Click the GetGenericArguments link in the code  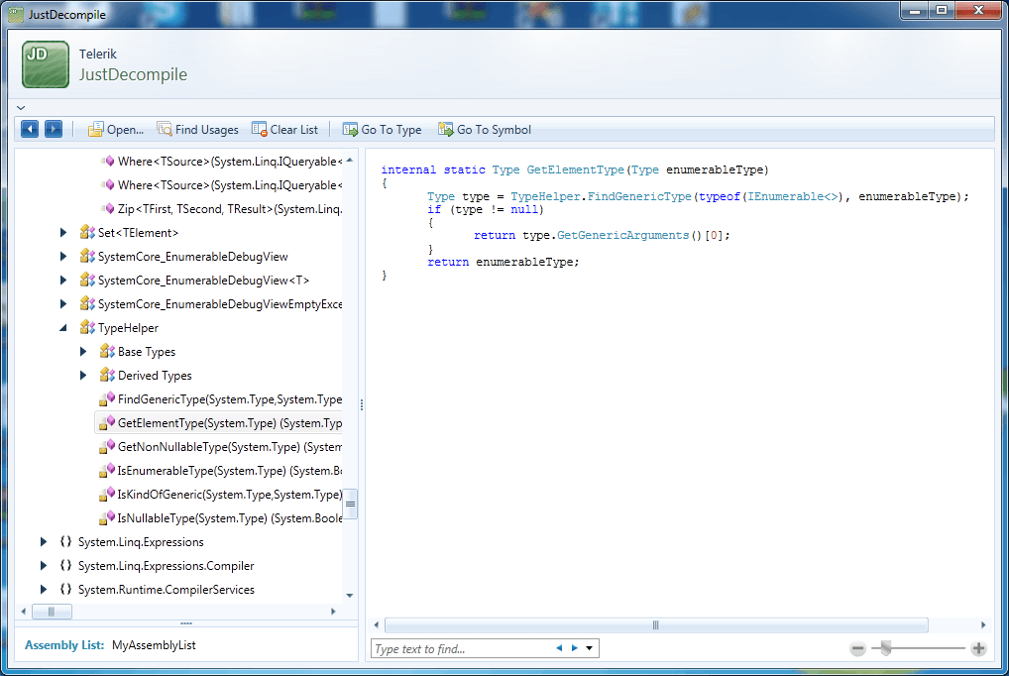point(622,236)
